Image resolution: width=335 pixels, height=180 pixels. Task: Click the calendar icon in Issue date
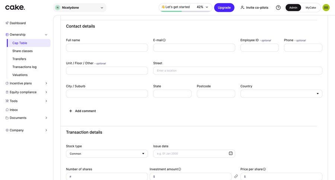(x=231, y=154)
